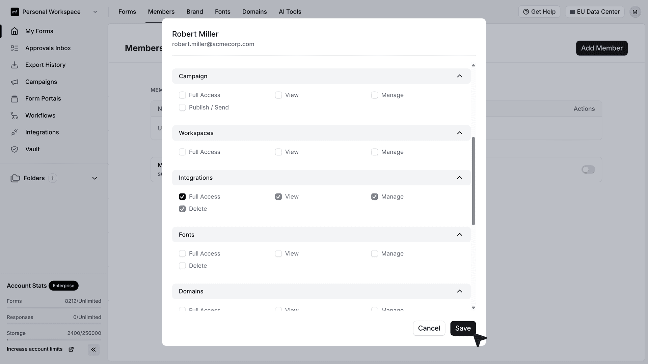Open Approvals Inbox list icon

pyautogui.click(x=15, y=48)
